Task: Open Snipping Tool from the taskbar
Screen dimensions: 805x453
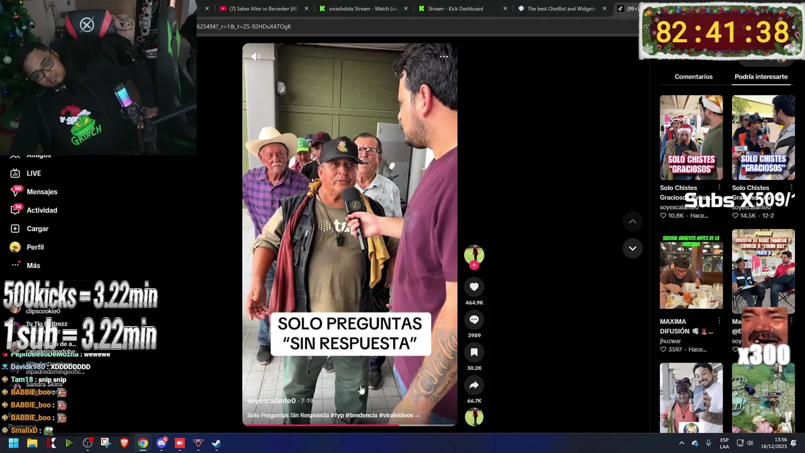Action: coord(105,443)
